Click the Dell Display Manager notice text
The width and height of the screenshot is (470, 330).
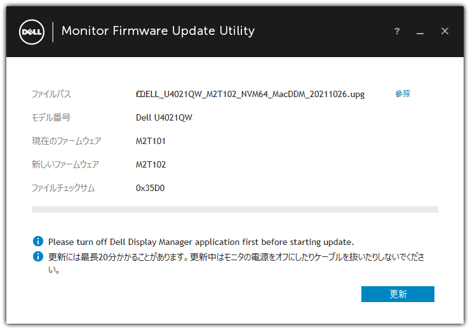(201, 242)
